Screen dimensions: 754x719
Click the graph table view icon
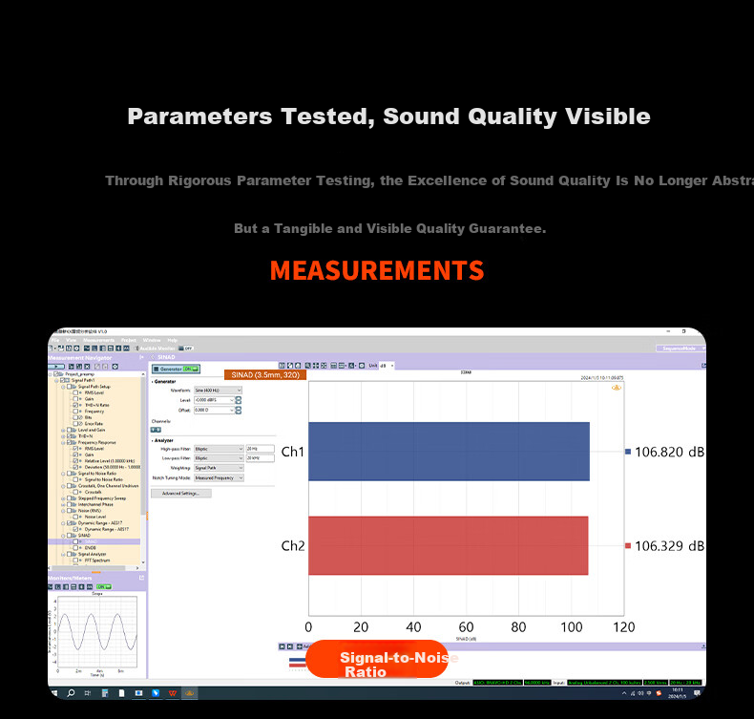334,366
